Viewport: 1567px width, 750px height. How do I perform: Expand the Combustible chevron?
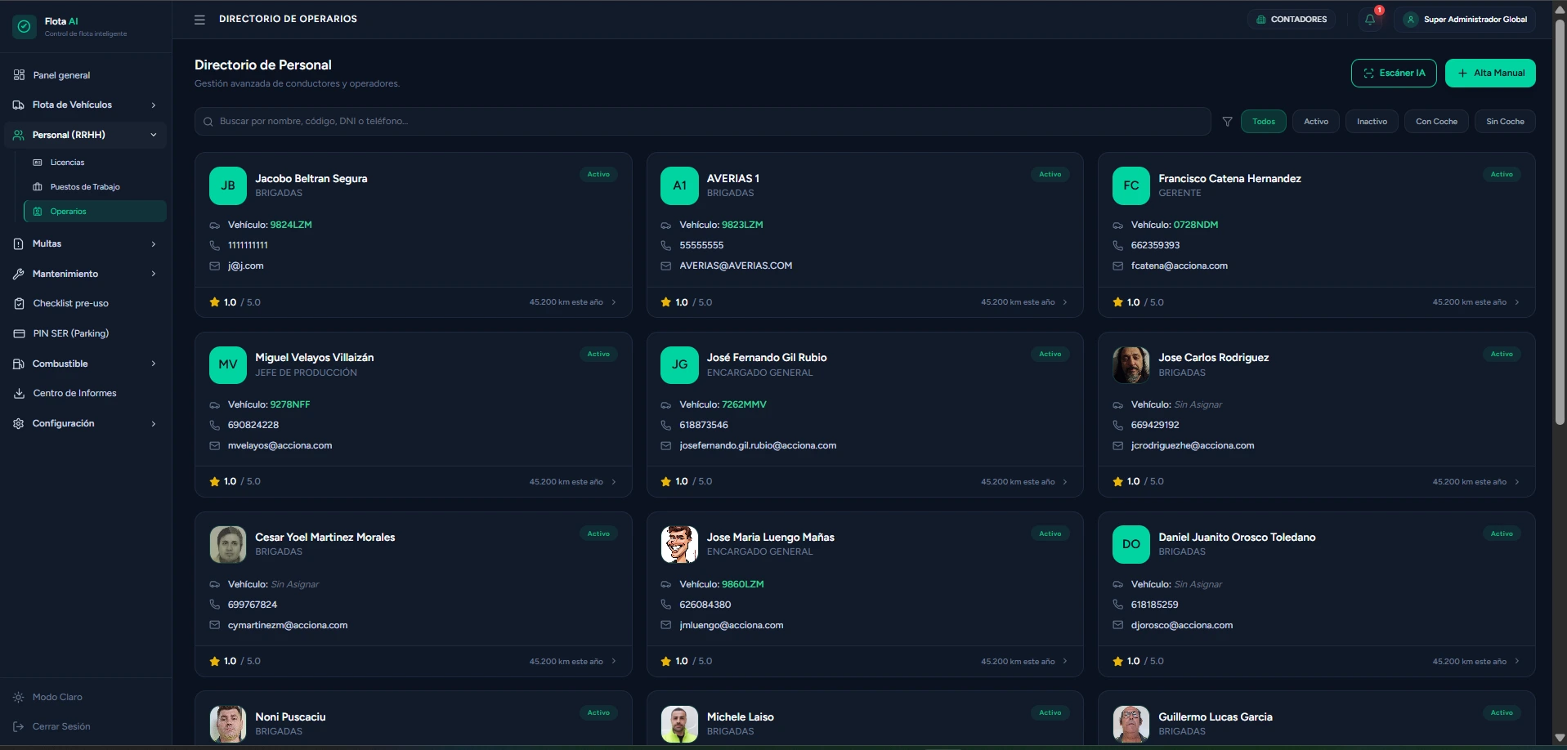[154, 364]
